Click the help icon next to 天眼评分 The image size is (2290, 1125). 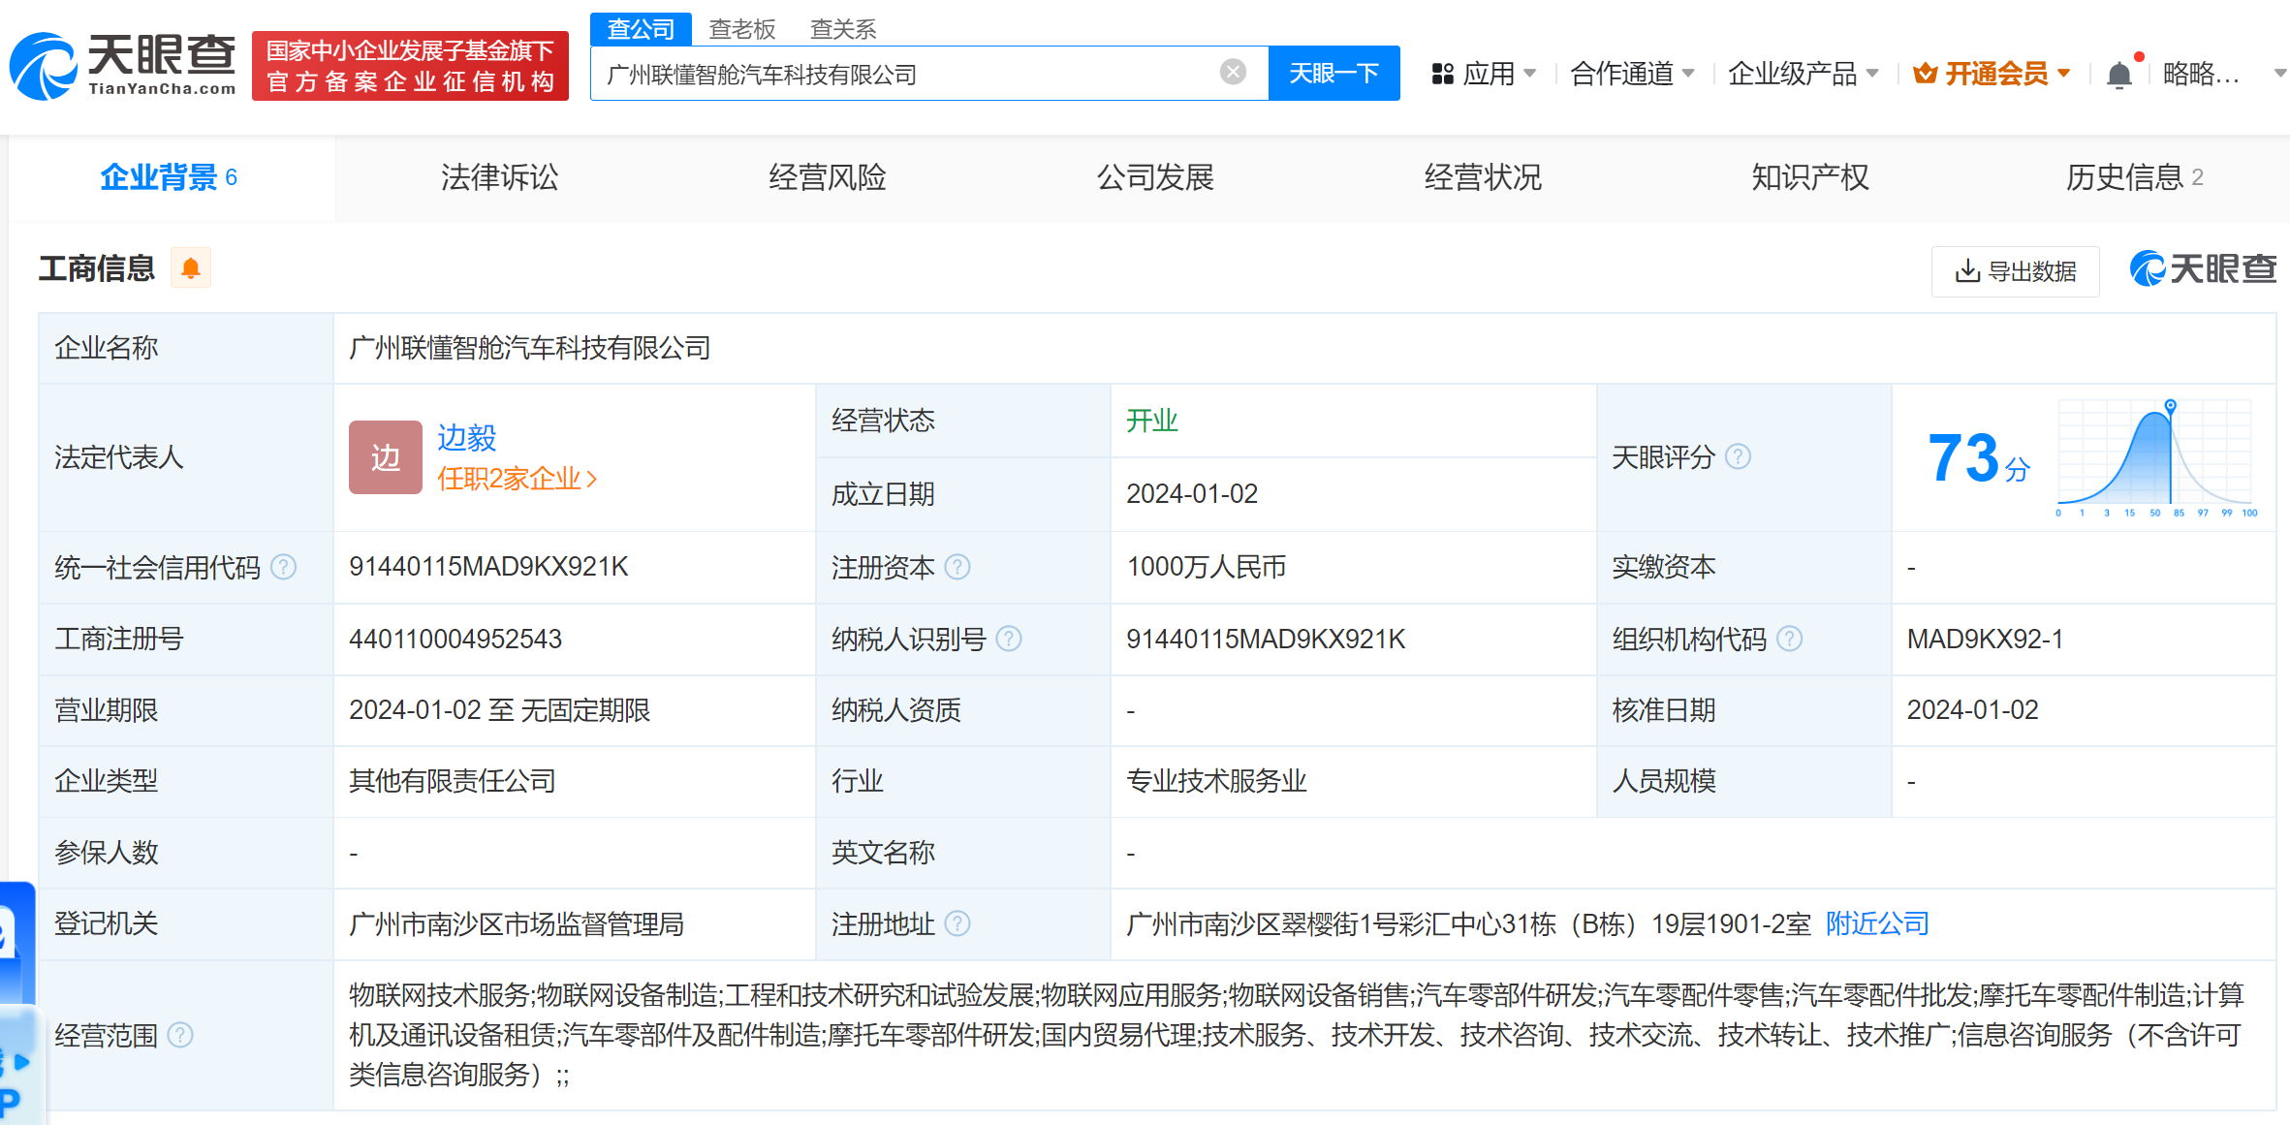pos(1739,456)
